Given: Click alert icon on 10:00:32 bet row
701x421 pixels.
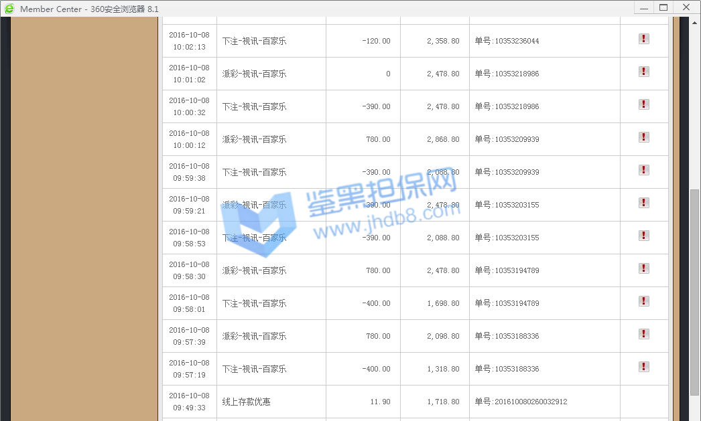Looking at the screenshot, I should 643,104.
